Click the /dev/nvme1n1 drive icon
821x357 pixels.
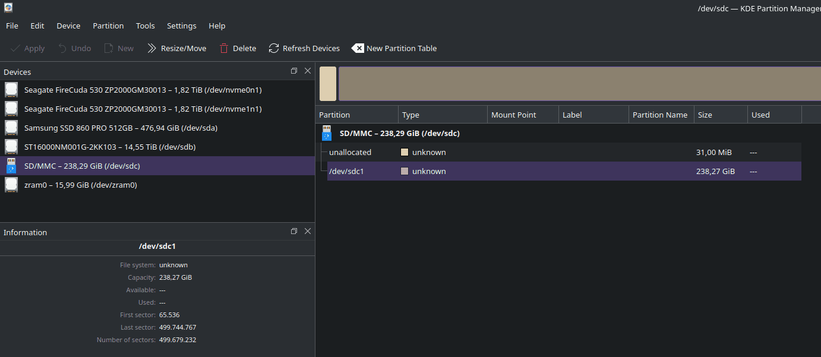[x=11, y=109]
